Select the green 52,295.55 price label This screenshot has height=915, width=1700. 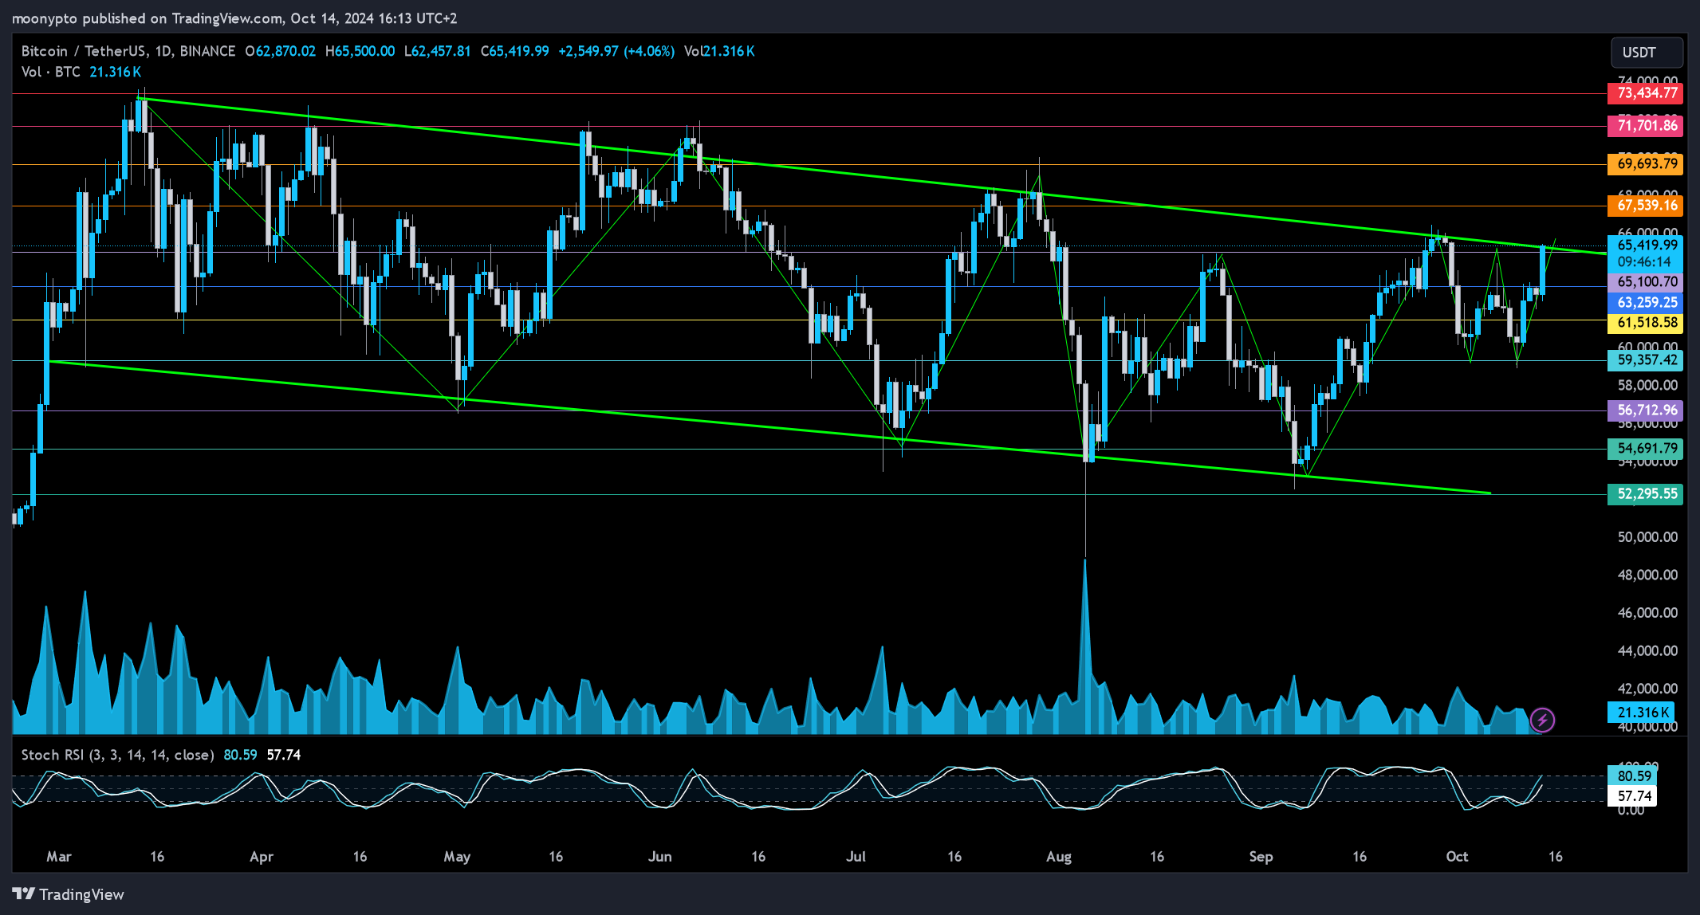point(1645,494)
